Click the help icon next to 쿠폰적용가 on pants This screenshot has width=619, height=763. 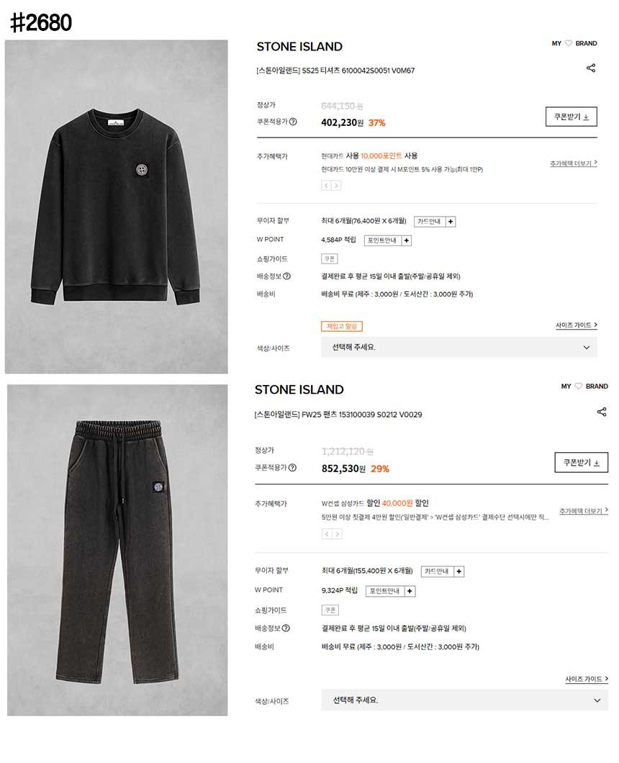coord(292,467)
